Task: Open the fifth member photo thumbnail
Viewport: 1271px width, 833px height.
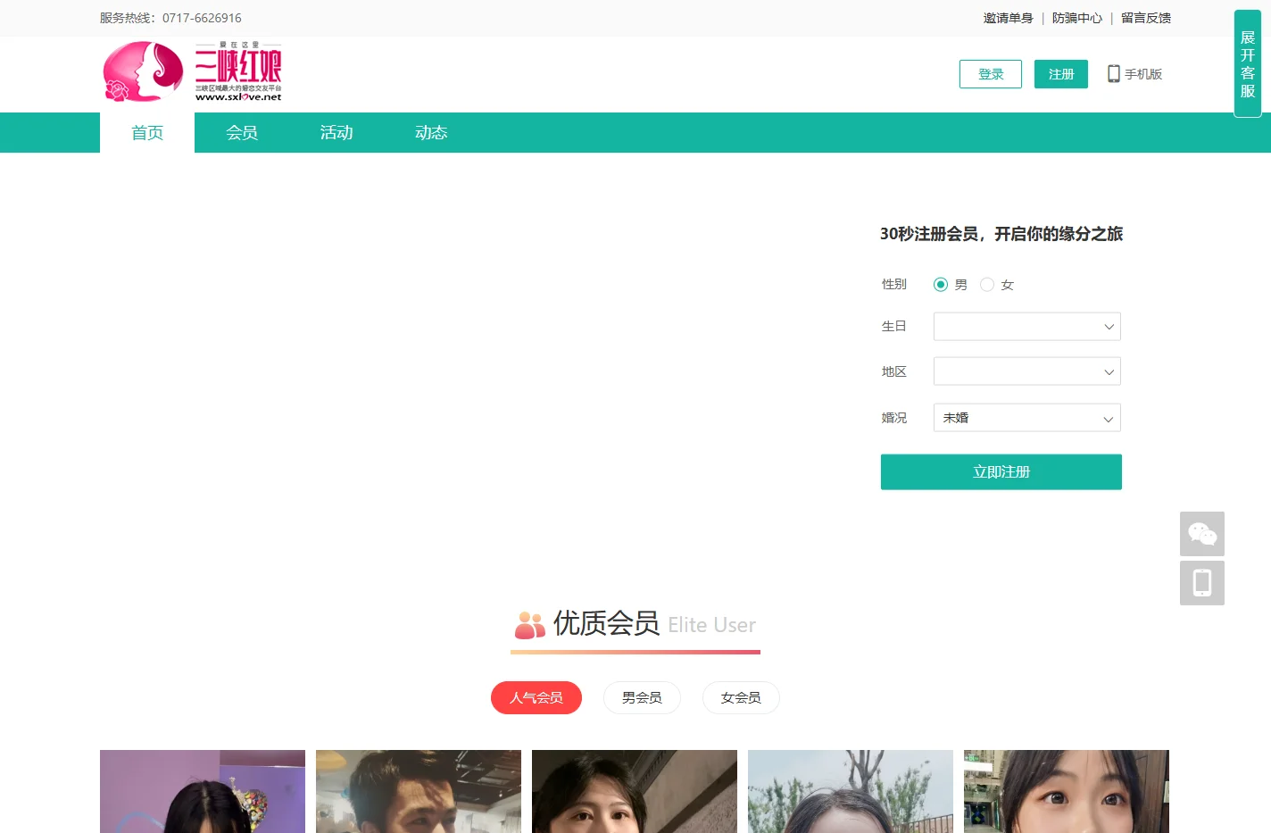Action: 1067,791
